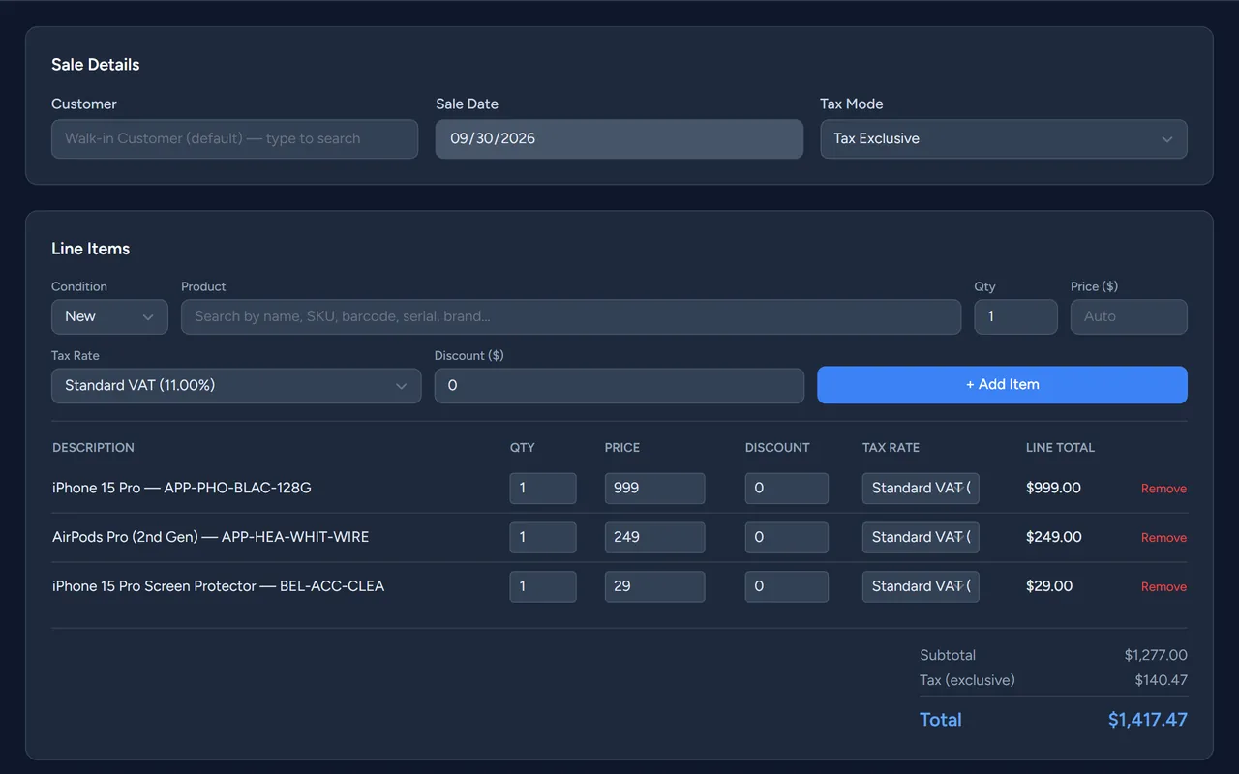Viewport: 1239px width, 774px height.
Task: Open tax rate dropdown for Screen Protector row
Action: pyautogui.click(x=921, y=586)
